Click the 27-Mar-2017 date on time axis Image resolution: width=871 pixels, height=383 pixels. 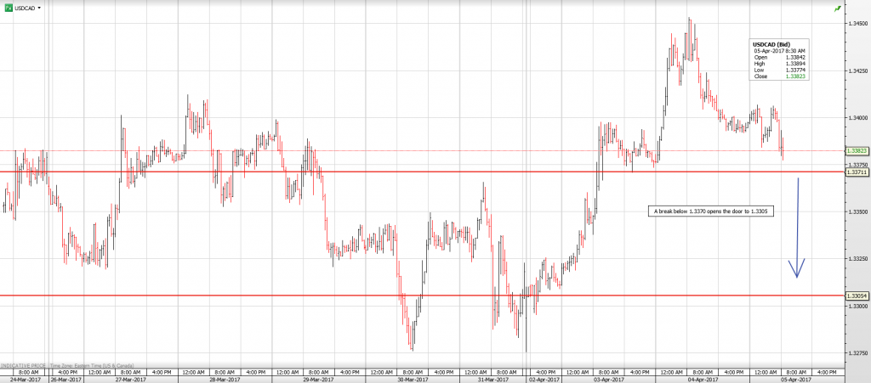pos(132,379)
